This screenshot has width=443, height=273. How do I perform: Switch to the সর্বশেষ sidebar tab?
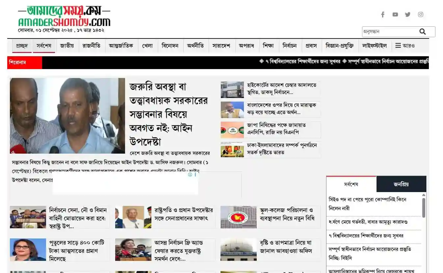point(351,184)
